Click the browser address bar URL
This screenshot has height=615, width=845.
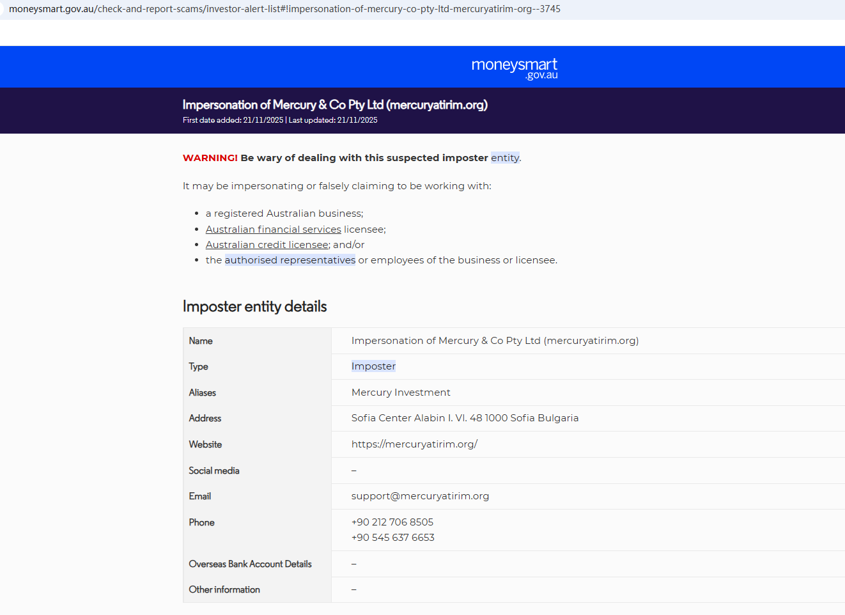(x=284, y=9)
